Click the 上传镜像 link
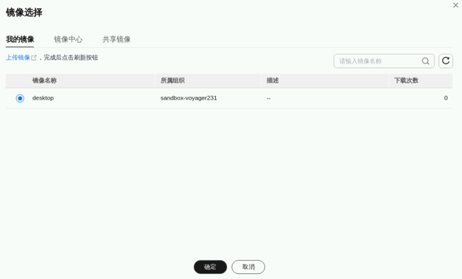The width and height of the screenshot is (462, 279). (x=18, y=58)
